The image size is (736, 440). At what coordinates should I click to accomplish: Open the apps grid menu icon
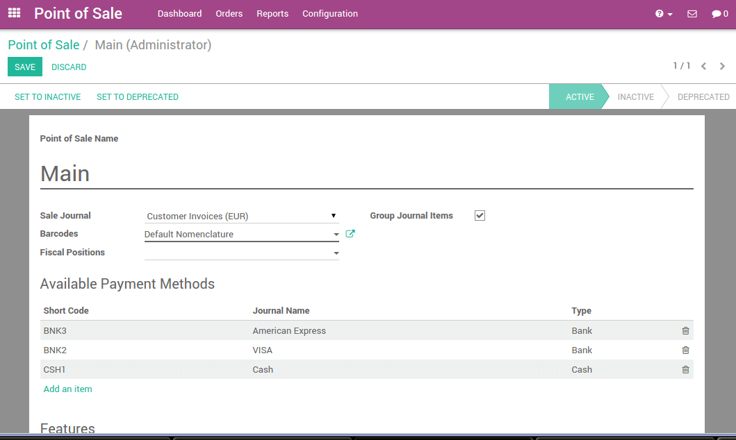click(x=14, y=13)
